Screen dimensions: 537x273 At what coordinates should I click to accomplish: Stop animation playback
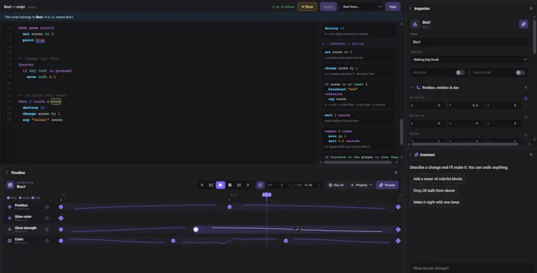(230, 185)
